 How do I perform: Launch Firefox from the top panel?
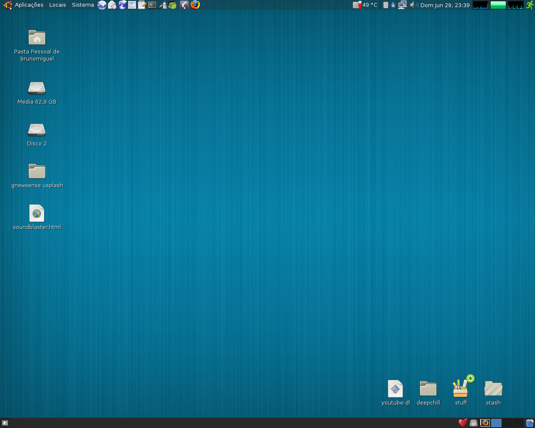pyautogui.click(x=195, y=5)
